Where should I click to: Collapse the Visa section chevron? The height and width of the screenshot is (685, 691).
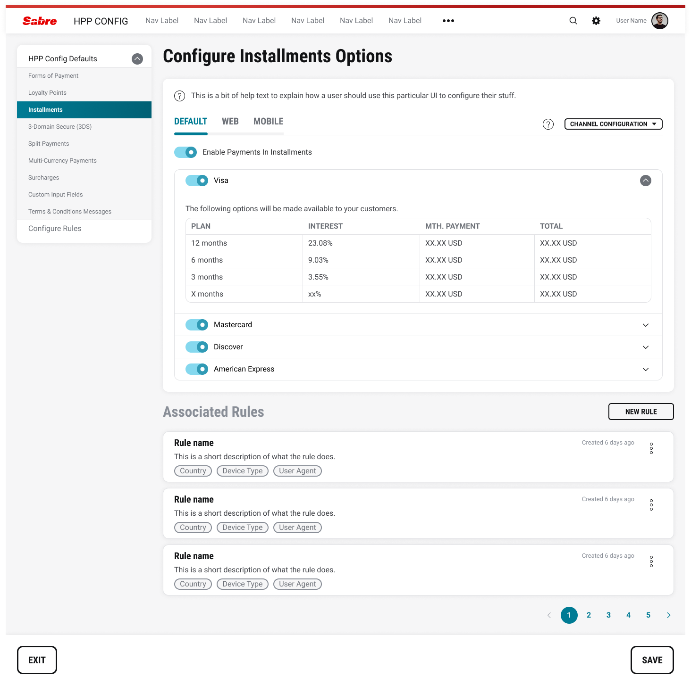[646, 181]
